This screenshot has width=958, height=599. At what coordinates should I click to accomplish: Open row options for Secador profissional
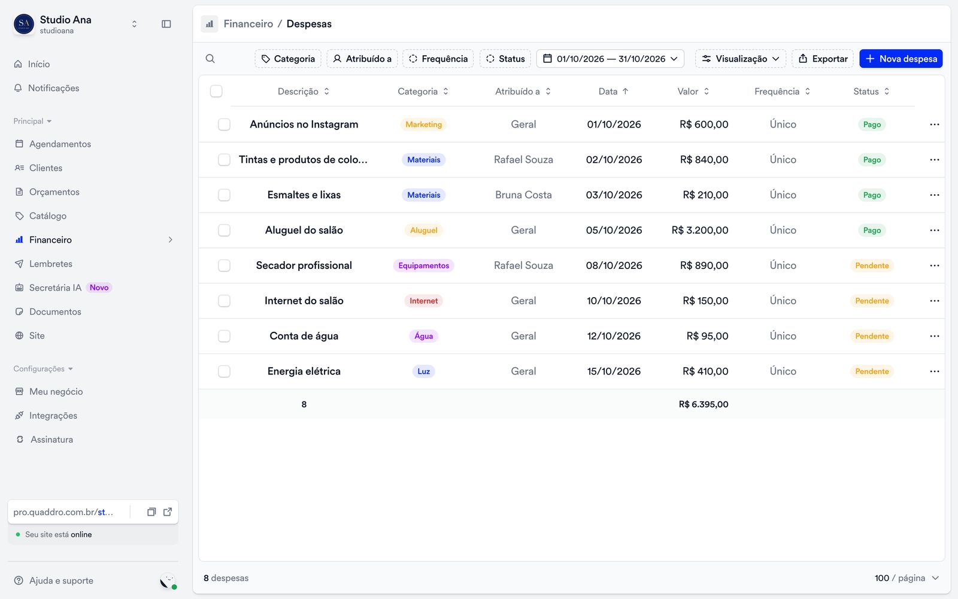point(934,265)
